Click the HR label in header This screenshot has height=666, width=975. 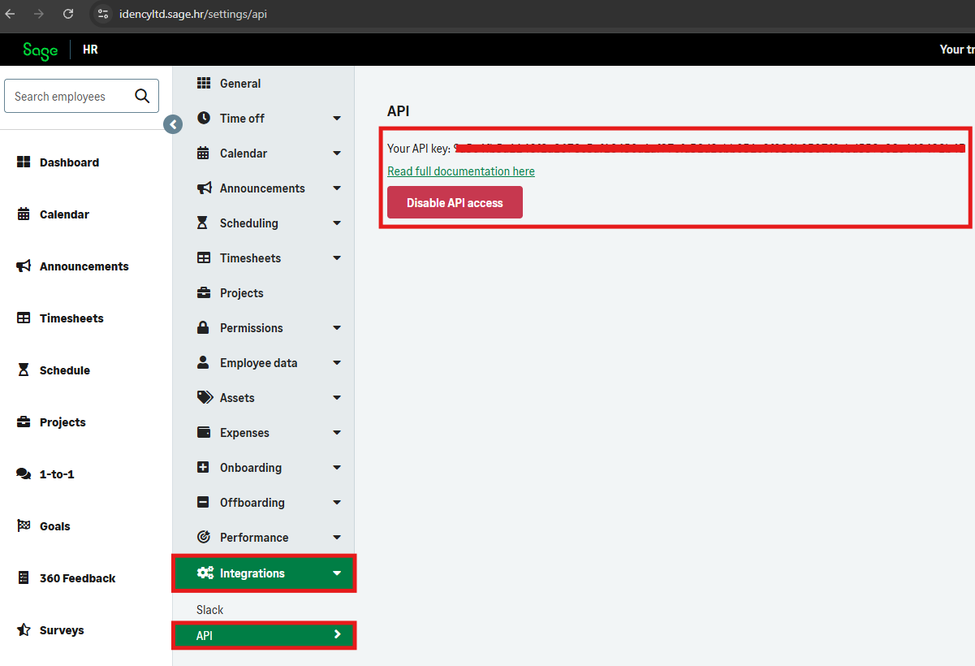tap(90, 50)
